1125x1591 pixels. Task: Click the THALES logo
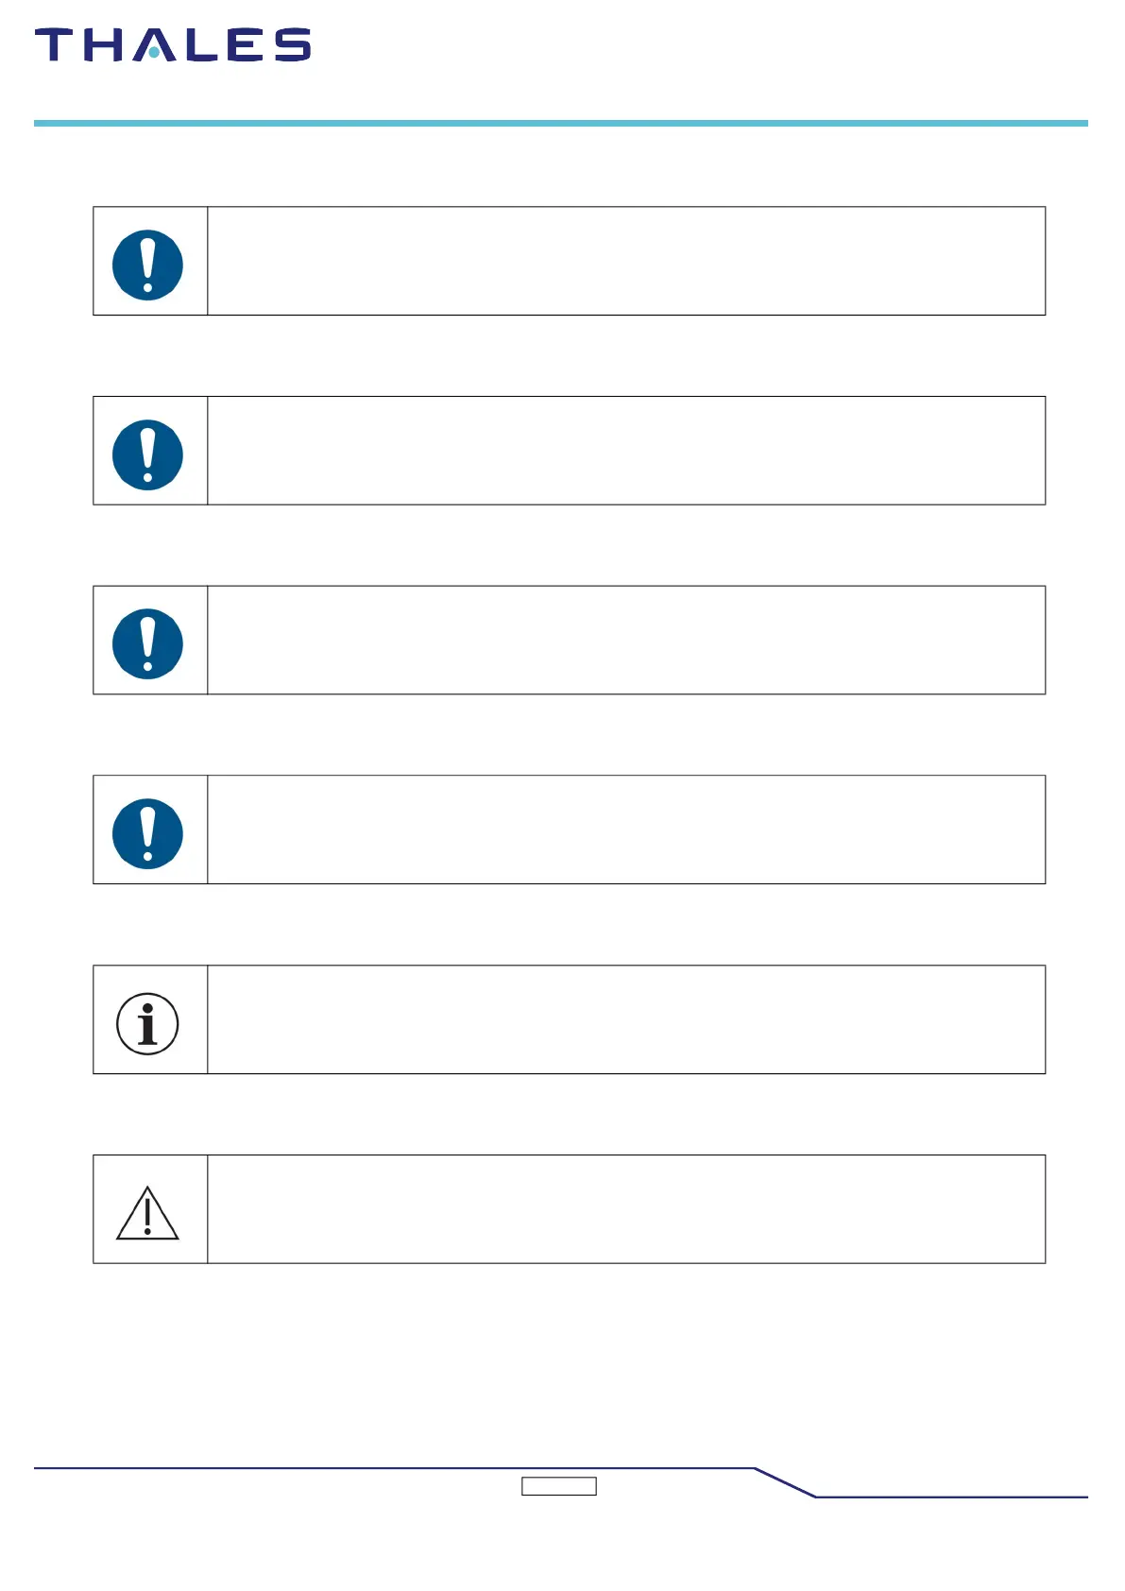(173, 45)
